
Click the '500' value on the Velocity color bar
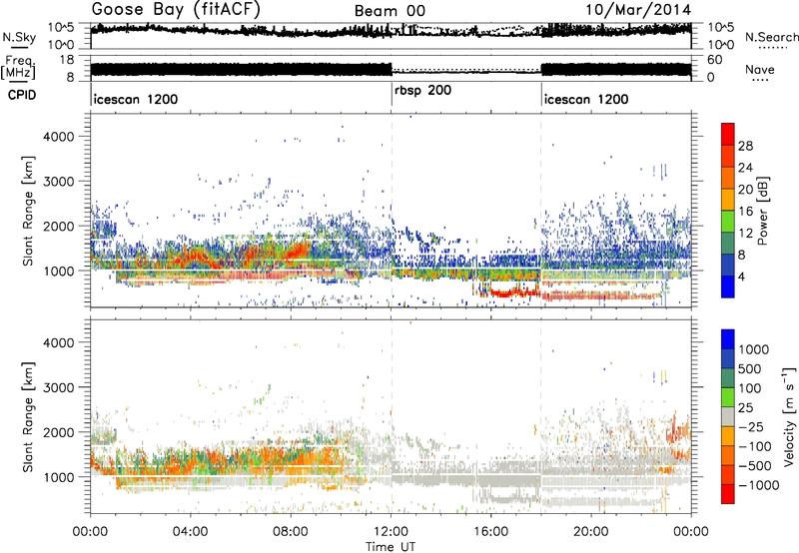750,368
